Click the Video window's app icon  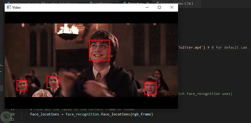click(x=9, y=7)
